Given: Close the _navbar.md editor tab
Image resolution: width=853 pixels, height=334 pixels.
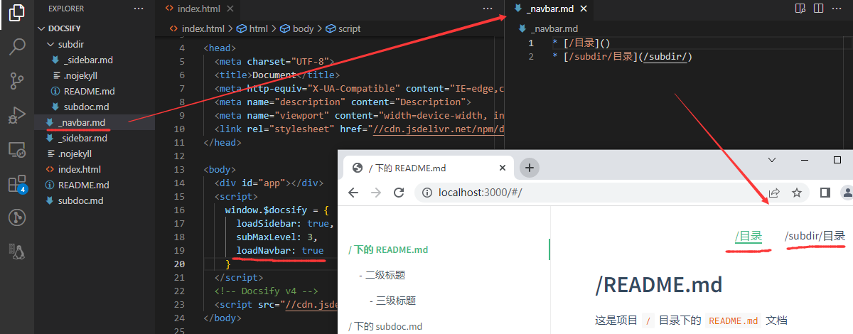Looking at the screenshot, I should click(584, 9).
